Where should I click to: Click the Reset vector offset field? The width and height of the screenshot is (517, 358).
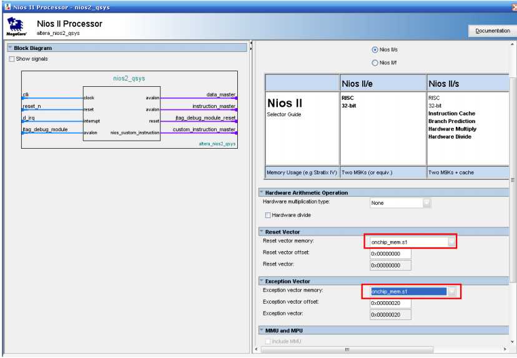tap(390, 254)
